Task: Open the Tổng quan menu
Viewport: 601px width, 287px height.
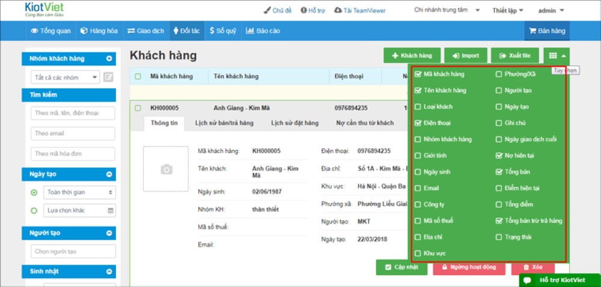Action: (x=50, y=31)
